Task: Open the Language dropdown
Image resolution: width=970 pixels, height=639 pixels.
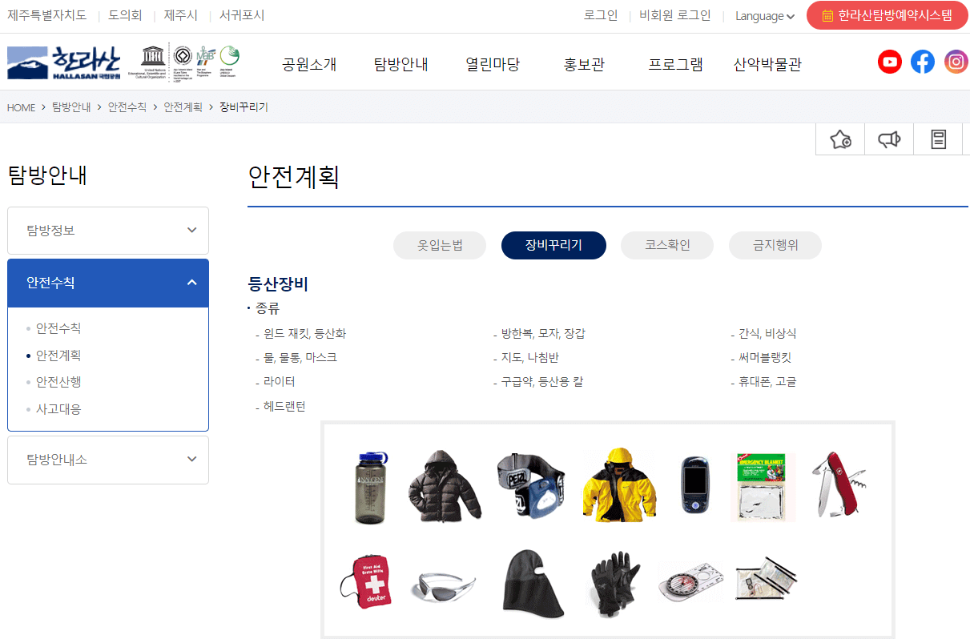Action: click(762, 15)
